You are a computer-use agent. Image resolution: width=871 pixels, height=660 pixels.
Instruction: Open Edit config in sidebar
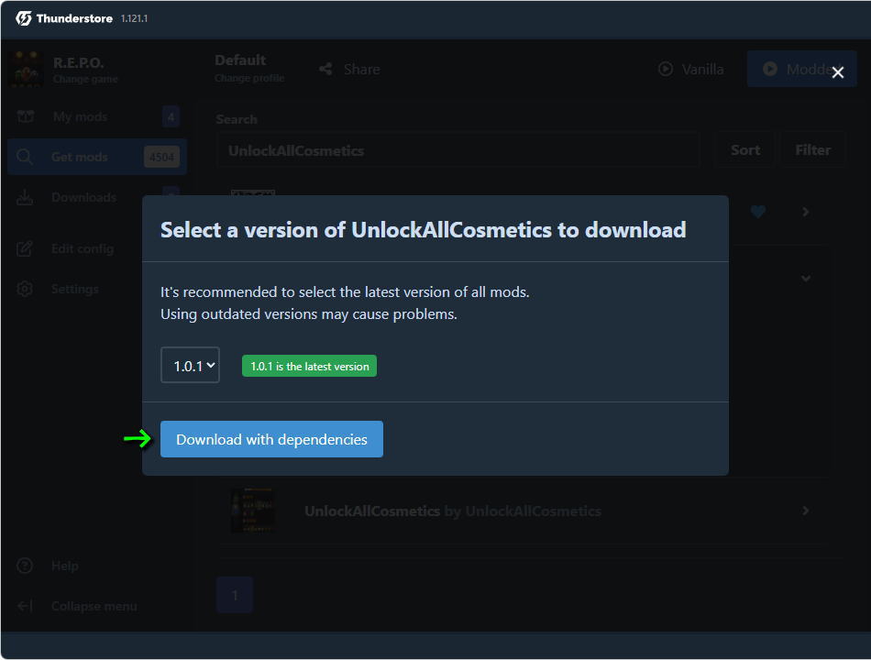coord(97,248)
